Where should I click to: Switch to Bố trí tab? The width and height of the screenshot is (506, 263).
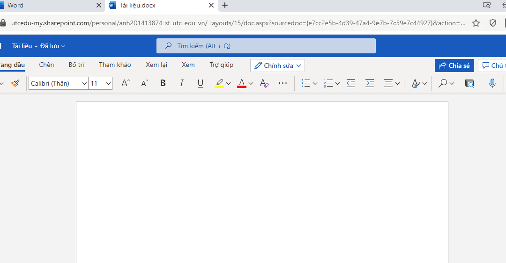coord(76,65)
